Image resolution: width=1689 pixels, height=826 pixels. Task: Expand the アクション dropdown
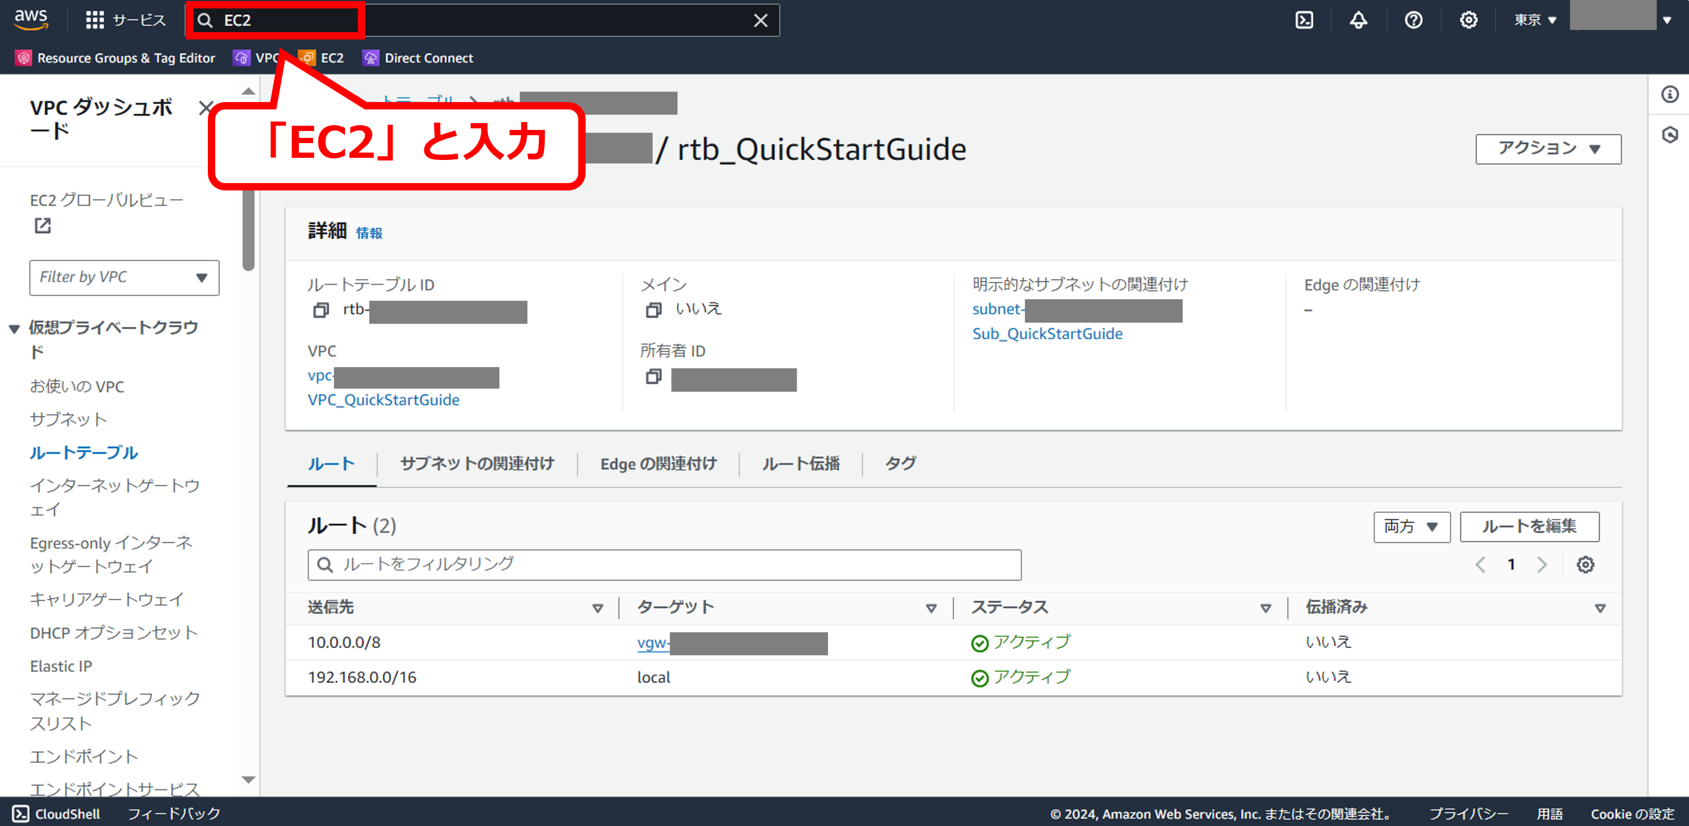(1548, 149)
